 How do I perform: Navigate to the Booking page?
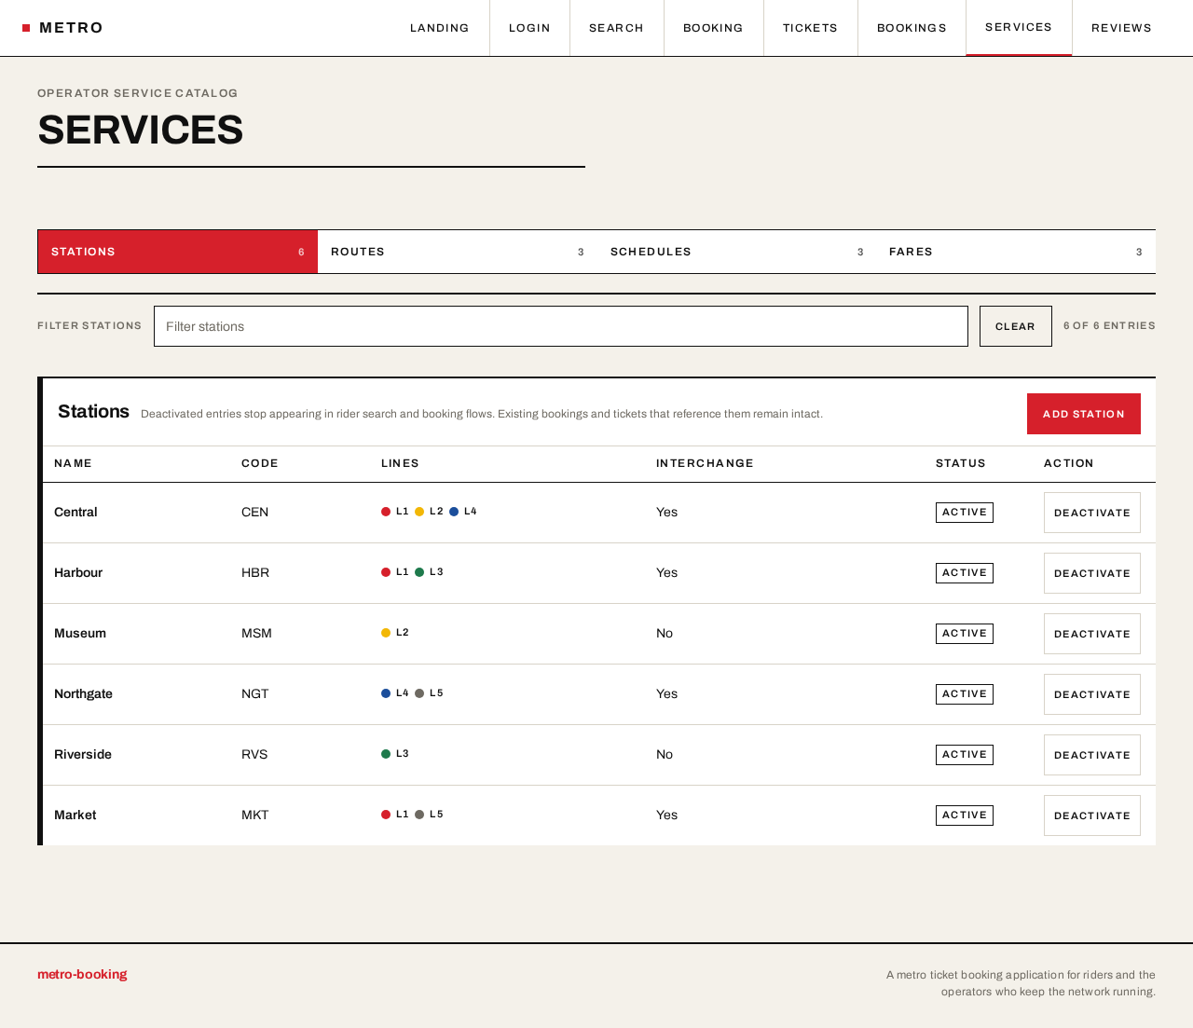click(713, 28)
